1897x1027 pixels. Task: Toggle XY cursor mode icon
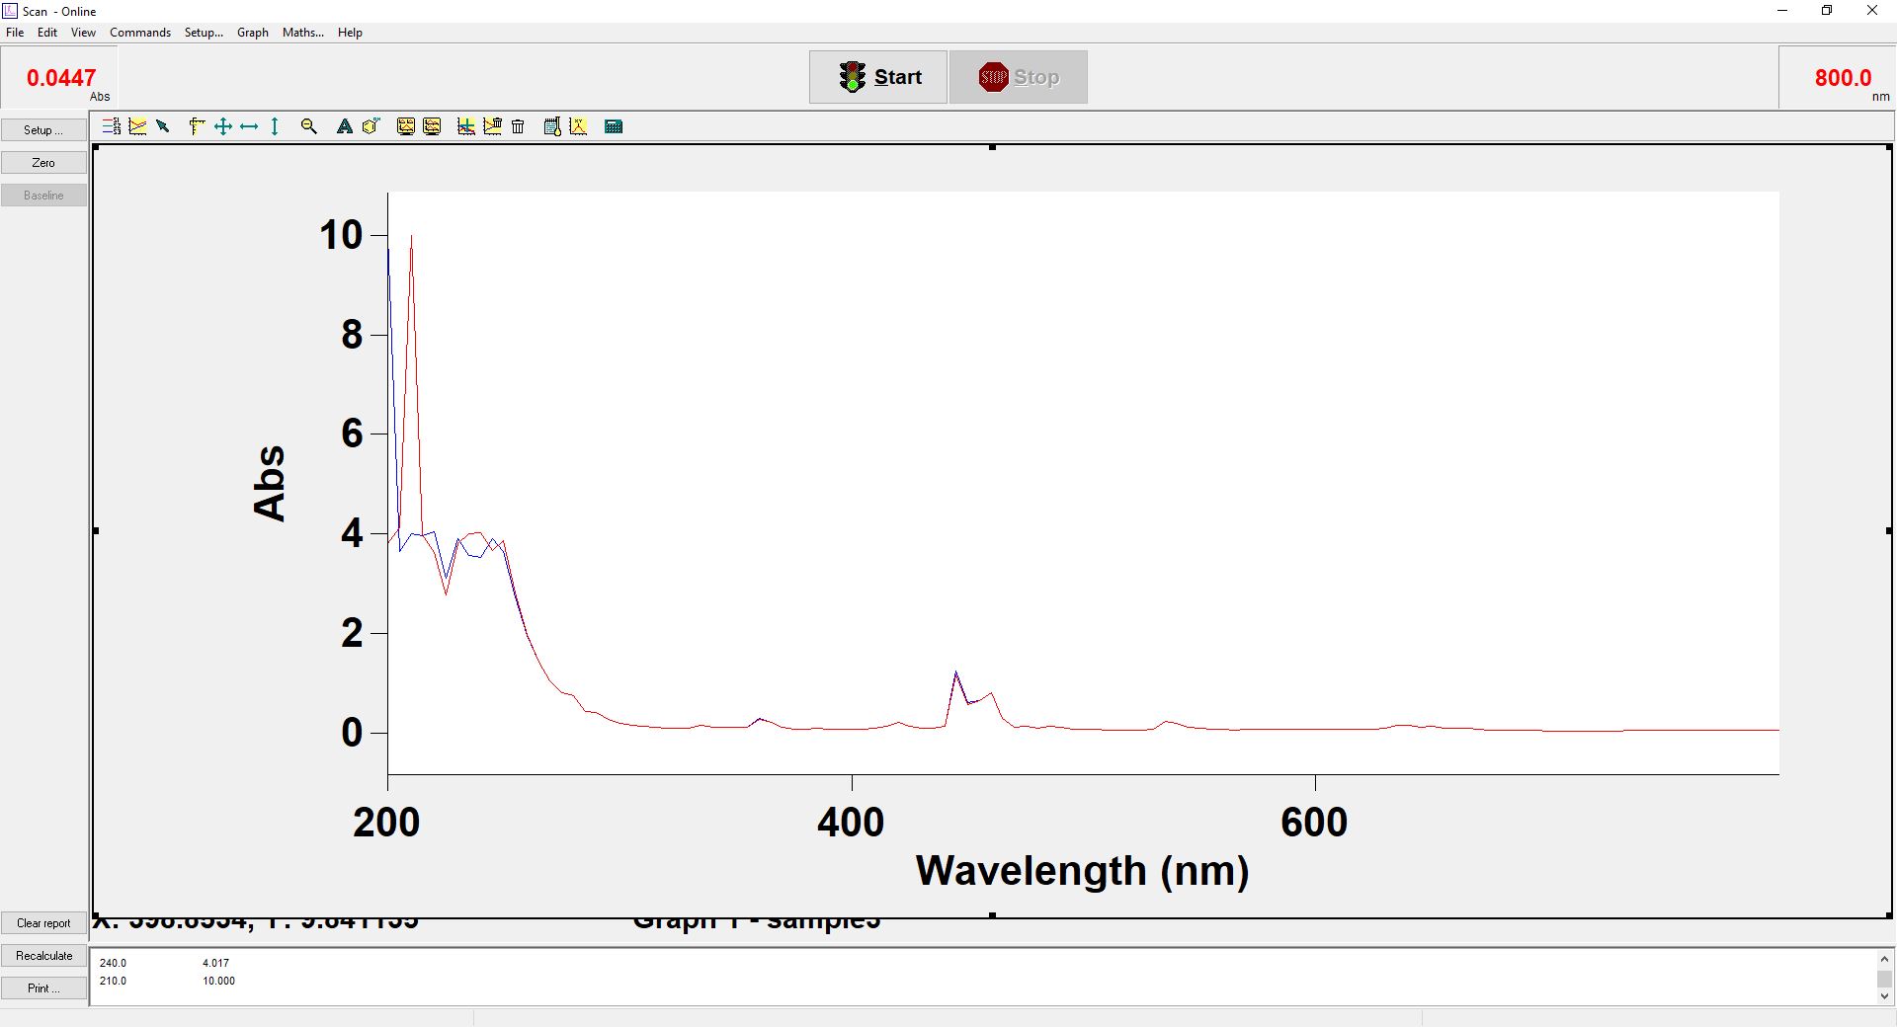(578, 126)
